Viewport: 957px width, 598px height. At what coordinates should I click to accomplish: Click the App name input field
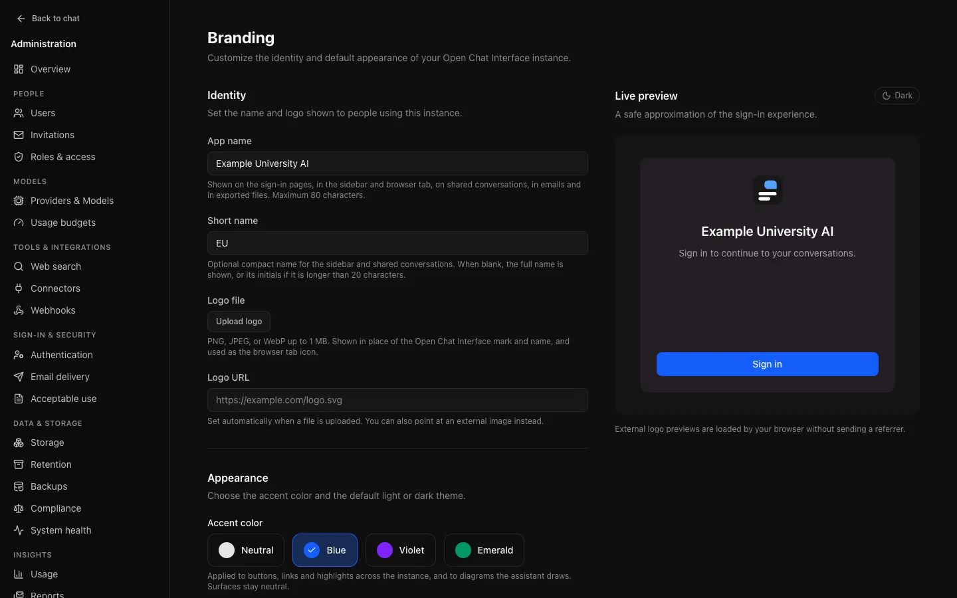pos(397,163)
